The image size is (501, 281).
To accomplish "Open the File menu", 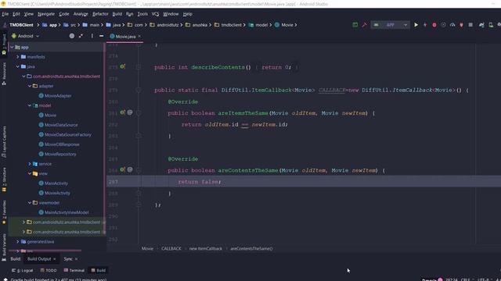I will (x=5, y=14).
